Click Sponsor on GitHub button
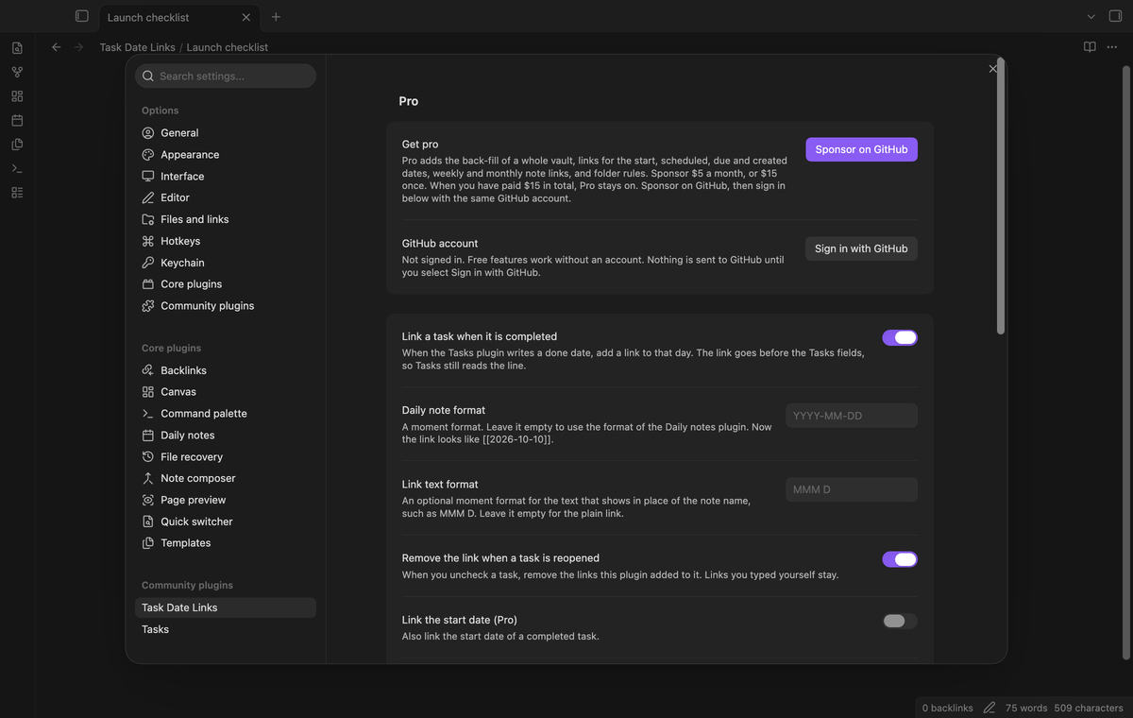The height and width of the screenshot is (718, 1133). coord(861,149)
